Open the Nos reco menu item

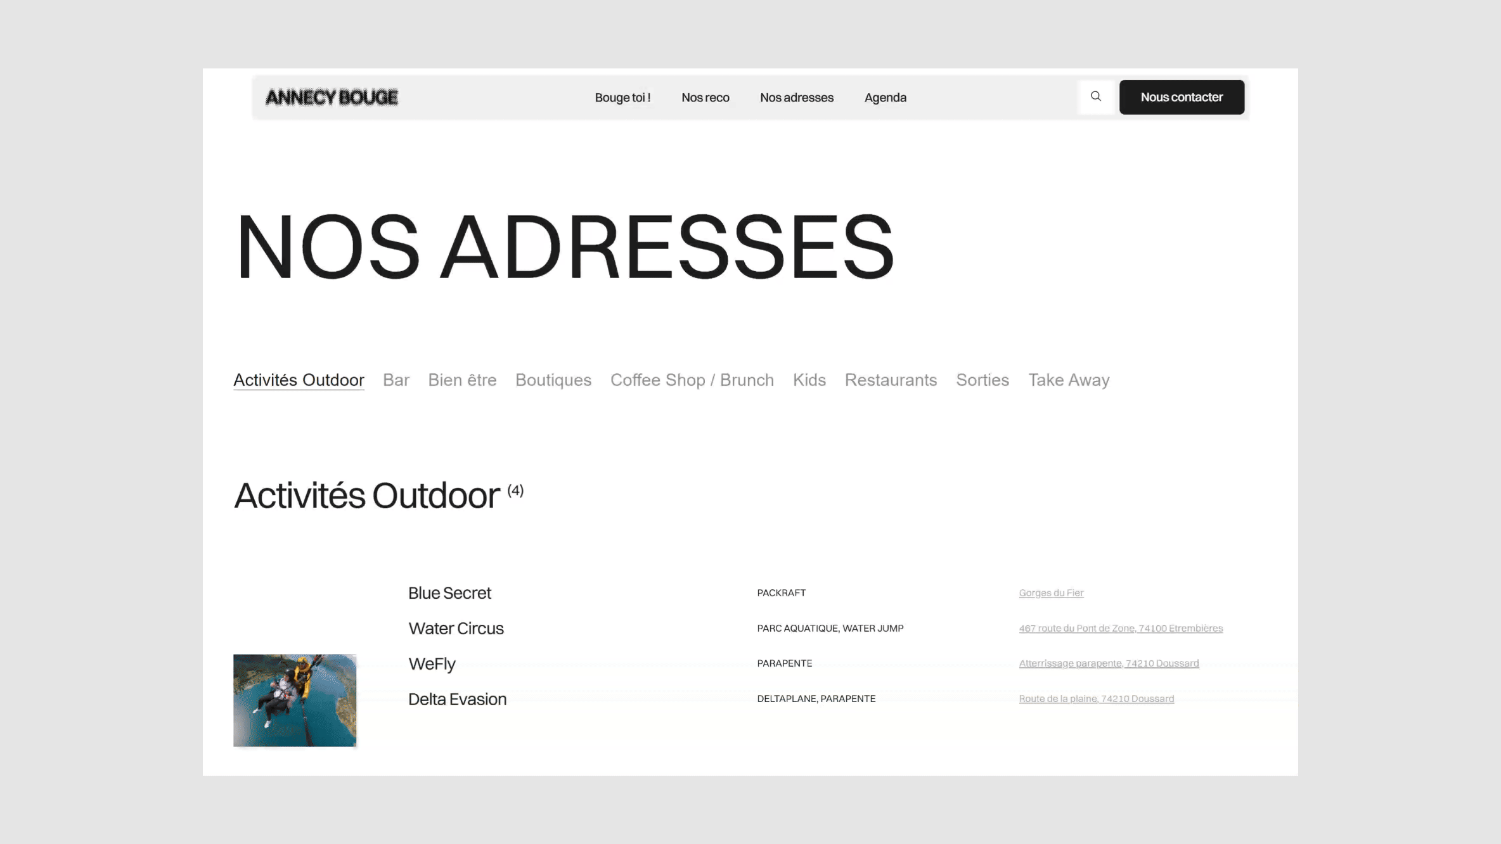click(705, 98)
